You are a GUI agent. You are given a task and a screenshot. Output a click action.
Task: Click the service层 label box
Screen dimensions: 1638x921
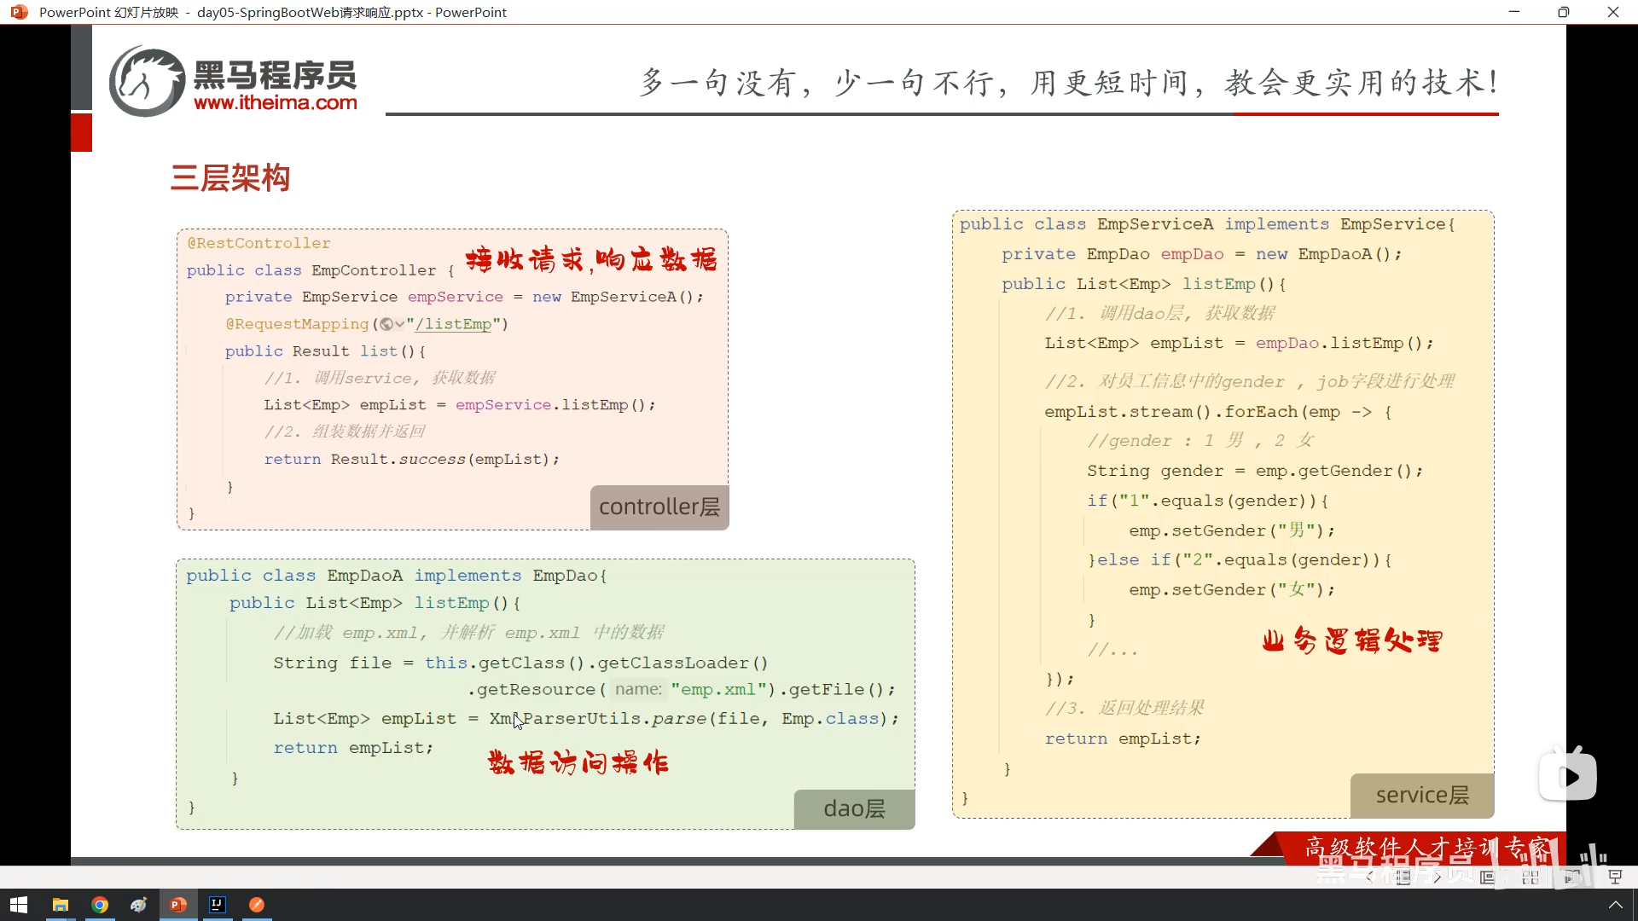[1421, 795]
